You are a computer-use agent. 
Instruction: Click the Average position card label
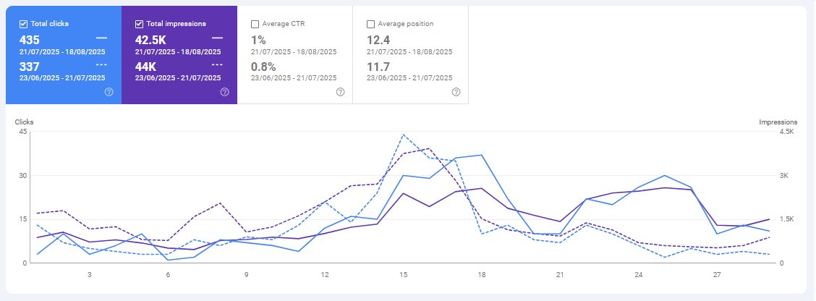tap(406, 24)
